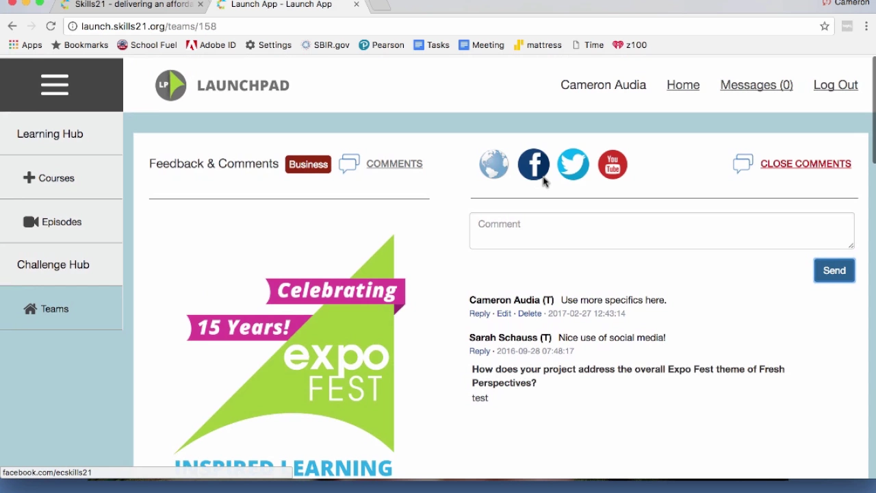
Task: Click the COMMENTS link
Action: coord(394,164)
